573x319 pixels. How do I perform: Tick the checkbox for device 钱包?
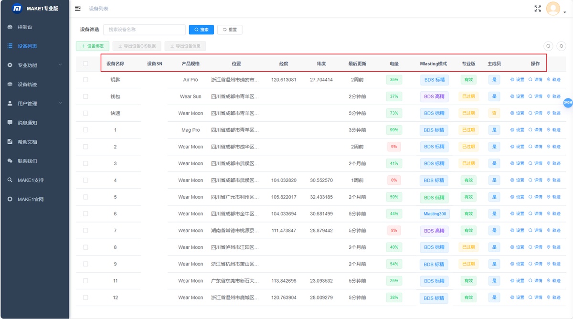[85, 96]
